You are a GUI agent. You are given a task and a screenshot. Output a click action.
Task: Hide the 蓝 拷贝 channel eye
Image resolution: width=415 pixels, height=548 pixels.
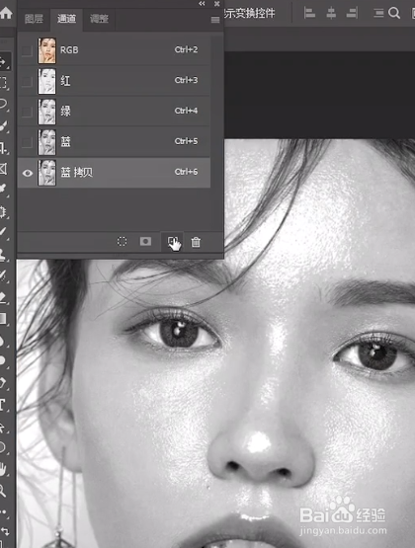[x=28, y=173]
